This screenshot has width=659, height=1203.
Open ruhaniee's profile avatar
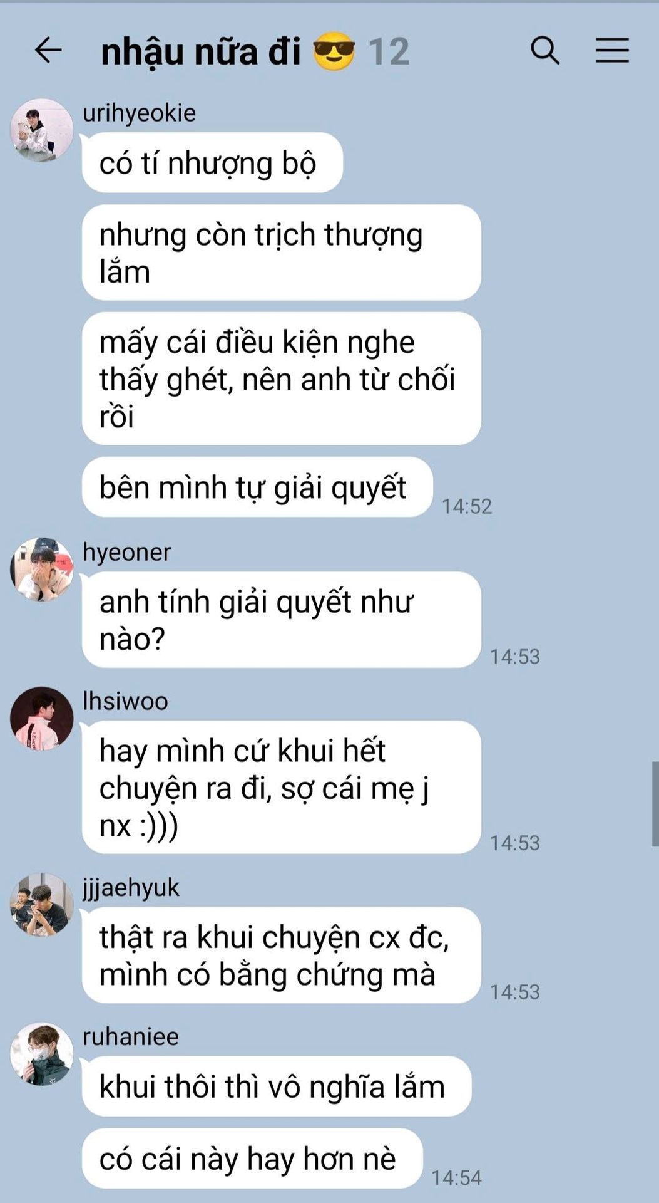(41, 1054)
